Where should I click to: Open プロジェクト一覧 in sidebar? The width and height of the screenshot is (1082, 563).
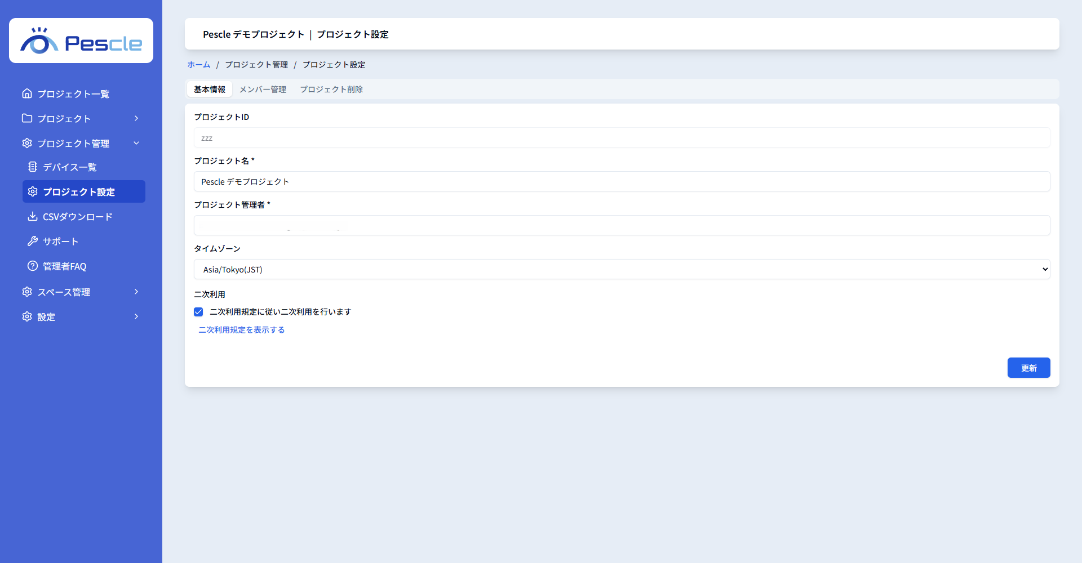(x=81, y=93)
